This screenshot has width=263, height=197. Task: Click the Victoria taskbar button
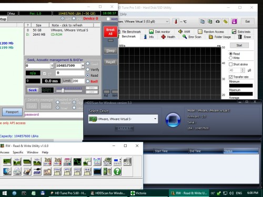click(139, 193)
